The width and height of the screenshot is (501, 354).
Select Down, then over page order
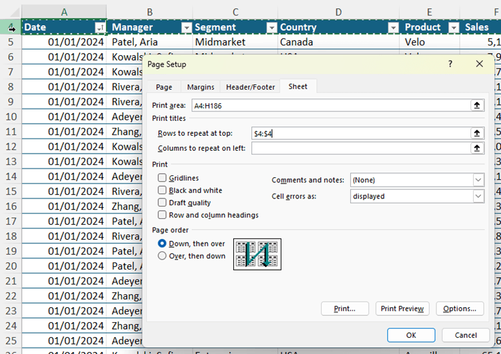pos(162,243)
